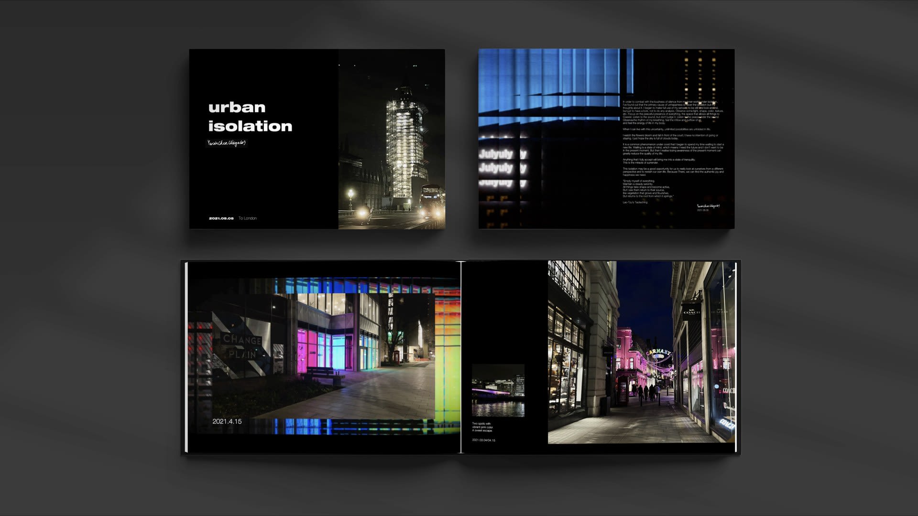Click the '2021.03.04/04.15' date text
Viewport: 918px width, 516px height.
coord(484,440)
